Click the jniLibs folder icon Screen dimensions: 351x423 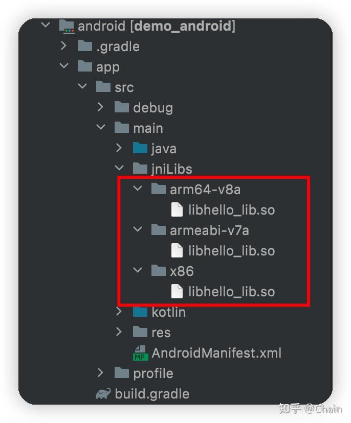point(140,169)
